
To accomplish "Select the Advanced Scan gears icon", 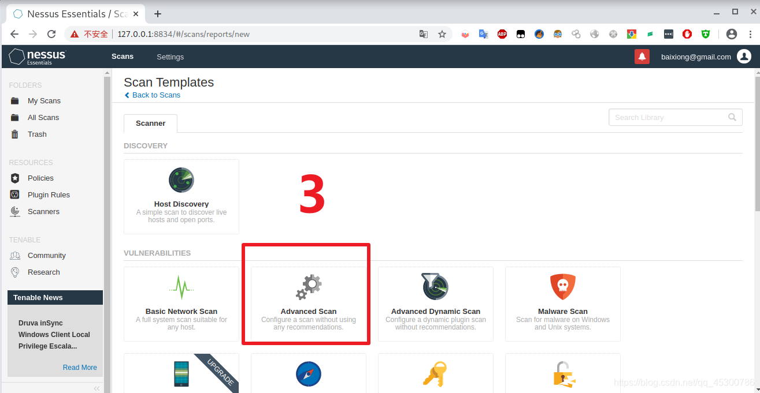I will pyautogui.click(x=309, y=287).
